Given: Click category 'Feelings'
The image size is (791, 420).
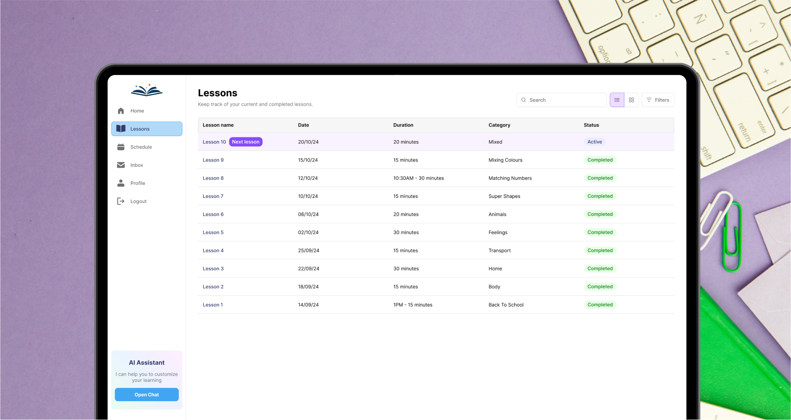Looking at the screenshot, I should click(498, 233).
